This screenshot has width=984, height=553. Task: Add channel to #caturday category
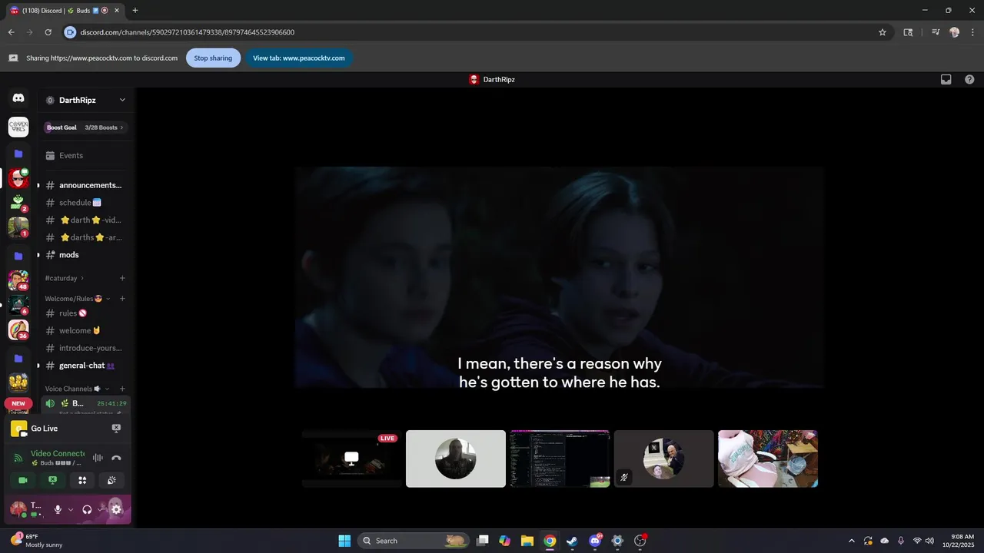coord(122,278)
